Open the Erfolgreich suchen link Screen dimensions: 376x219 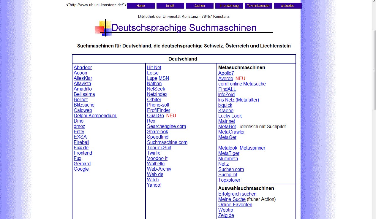pyautogui.click(x=237, y=194)
